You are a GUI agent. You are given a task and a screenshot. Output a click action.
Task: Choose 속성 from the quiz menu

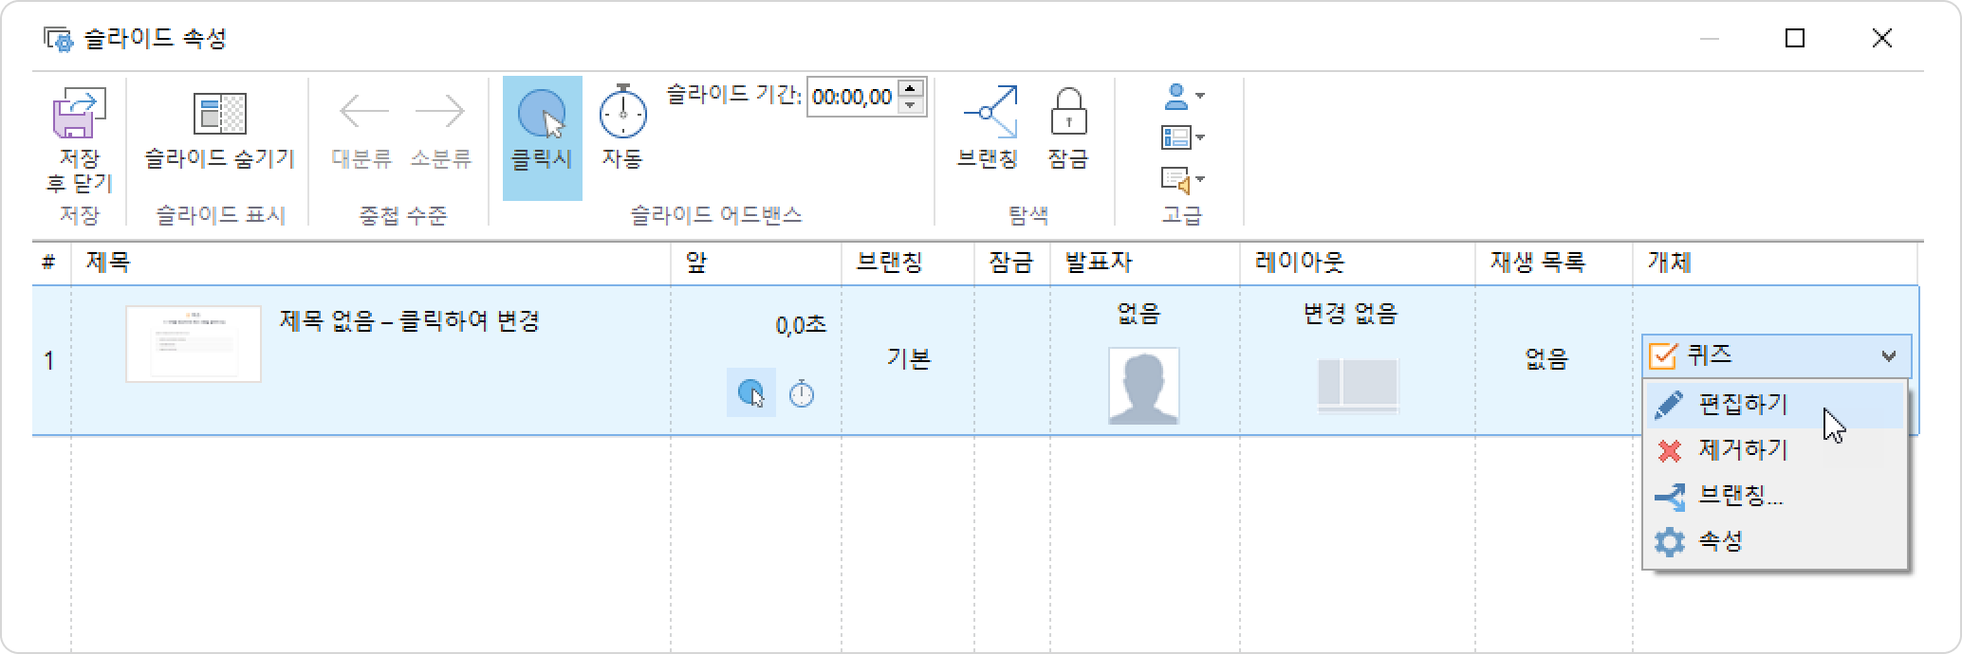pyautogui.click(x=1719, y=541)
